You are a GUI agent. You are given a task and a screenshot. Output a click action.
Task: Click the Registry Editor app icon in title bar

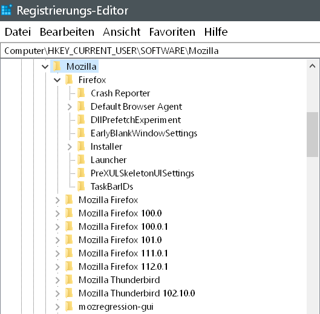tap(7, 10)
